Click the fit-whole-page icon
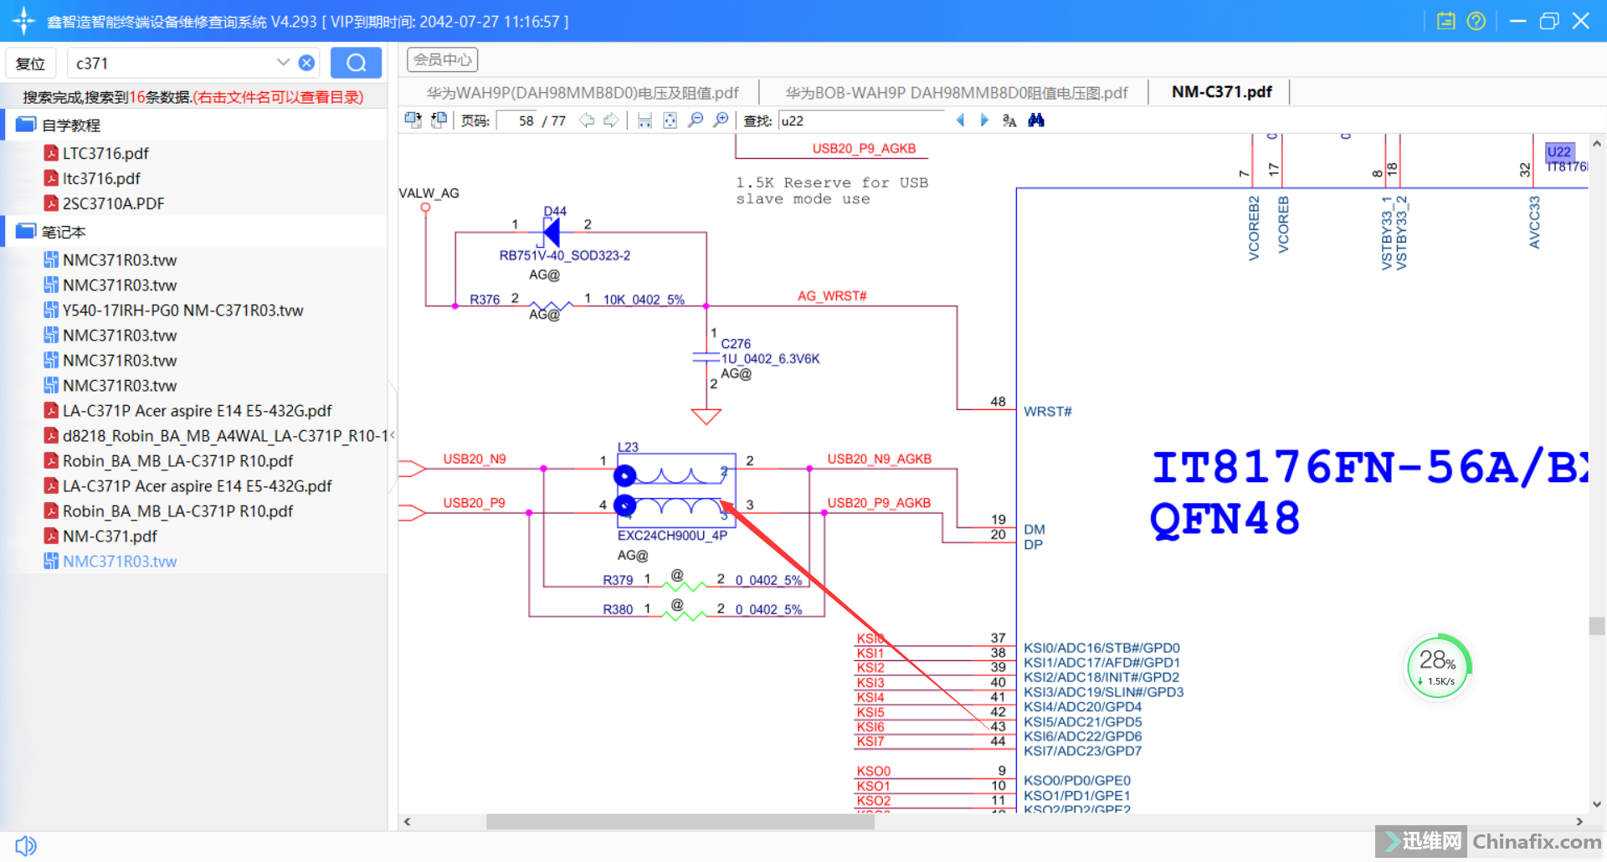Screen dimensions: 1607x862 click(670, 121)
